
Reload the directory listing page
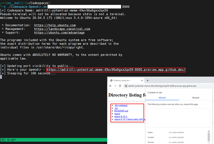tap(120, 86)
